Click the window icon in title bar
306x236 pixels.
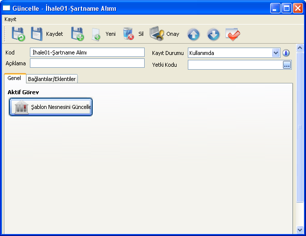pyautogui.click(x=6, y=8)
